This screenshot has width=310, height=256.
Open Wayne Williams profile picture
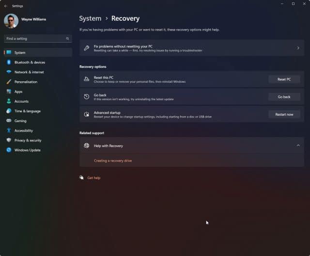pyautogui.click(x=11, y=21)
